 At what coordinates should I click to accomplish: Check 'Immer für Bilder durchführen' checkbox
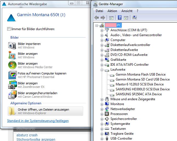click(9, 29)
